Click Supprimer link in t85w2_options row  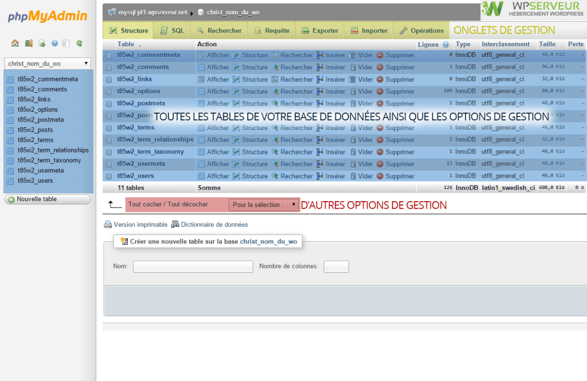[400, 91]
